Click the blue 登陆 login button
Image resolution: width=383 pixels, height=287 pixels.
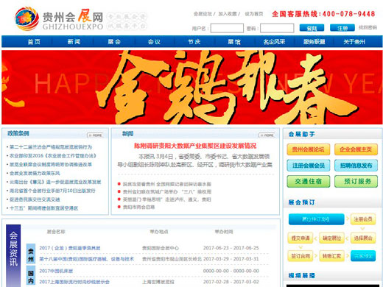tap(312, 28)
